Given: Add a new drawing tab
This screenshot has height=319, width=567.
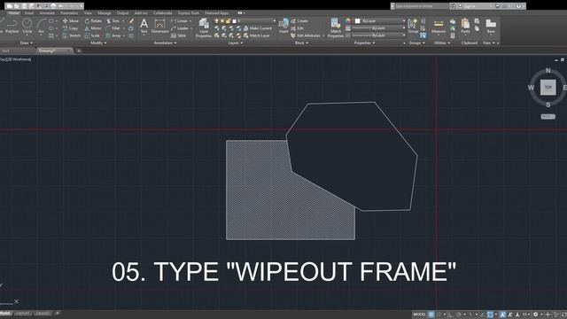Looking at the screenshot, I should (x=79, y=51).
